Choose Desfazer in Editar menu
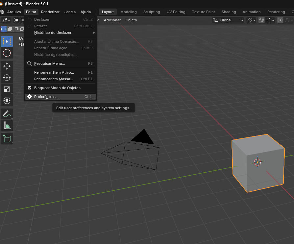The width and height of the screenshot is (294, 244). point(60,19)
